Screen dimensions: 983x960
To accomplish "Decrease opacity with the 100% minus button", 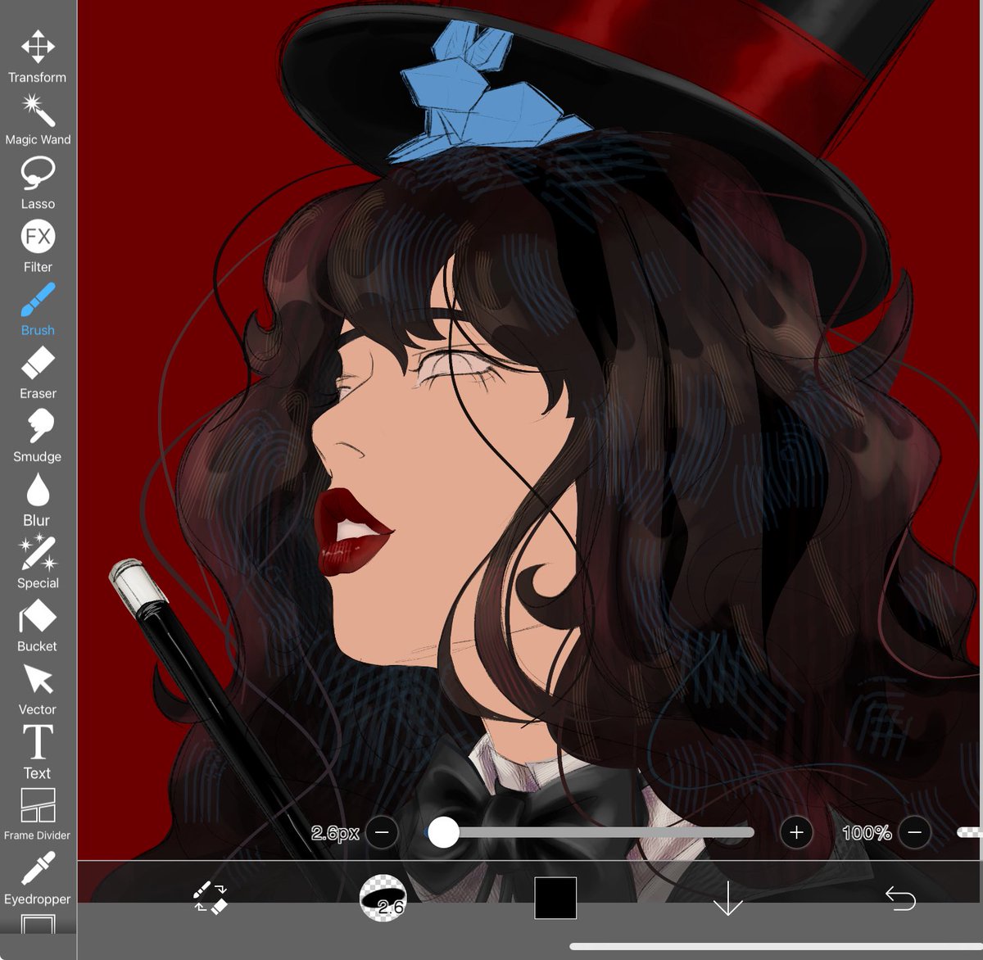I will pyautogui.click(x=915, y=833).
